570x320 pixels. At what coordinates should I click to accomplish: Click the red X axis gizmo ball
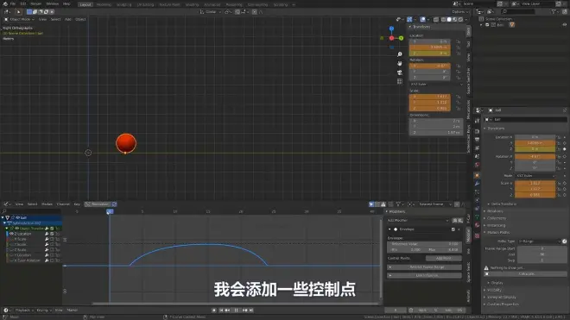[391, 38]
